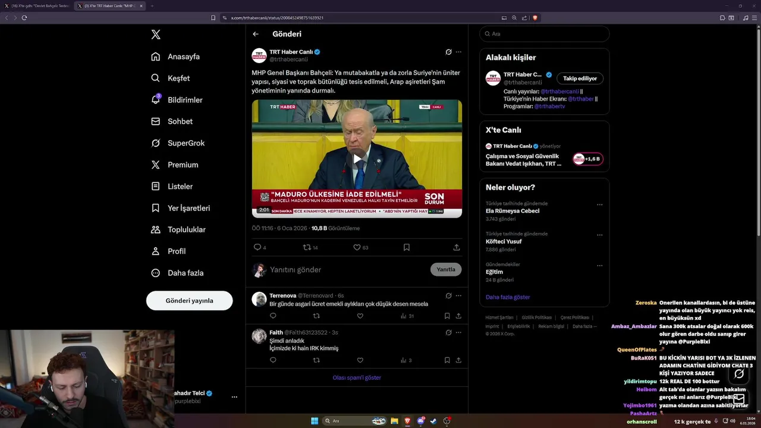Click Grok icon on TRT Haber post
Viewport: 761px width, 428px height.
tap(448, 52)
